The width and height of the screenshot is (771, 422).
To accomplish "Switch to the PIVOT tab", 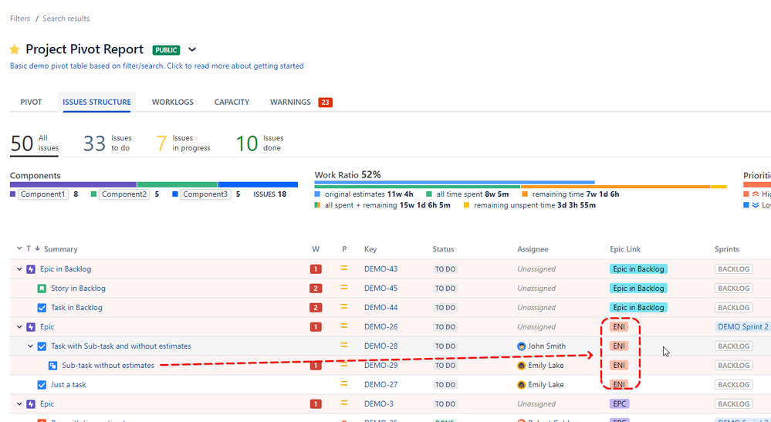I will tap(31, 102).
